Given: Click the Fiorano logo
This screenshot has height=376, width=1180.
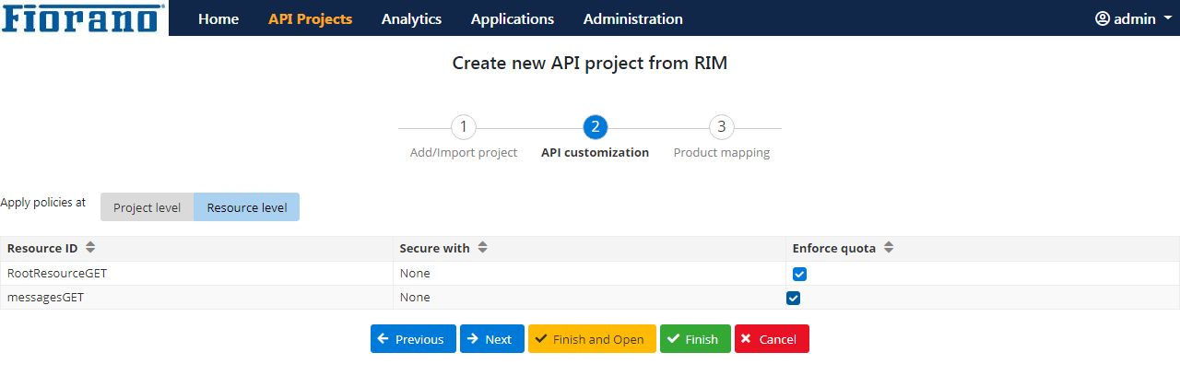Looking at the screenshot, I should pos(84,18).
